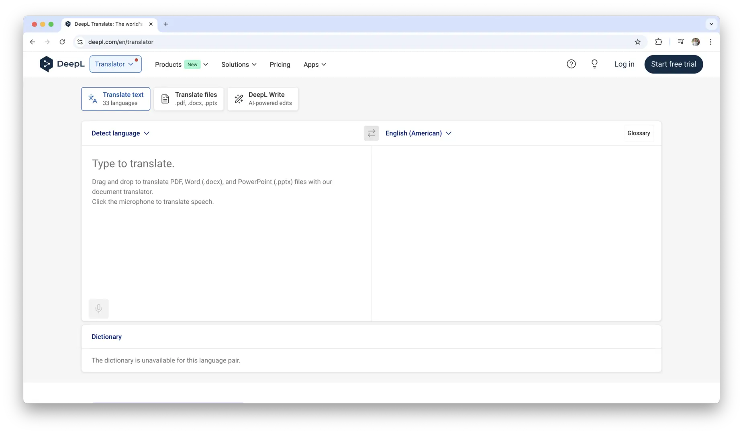
Task: Open Chrome's three-dot menu
Action: pos(710,42)
